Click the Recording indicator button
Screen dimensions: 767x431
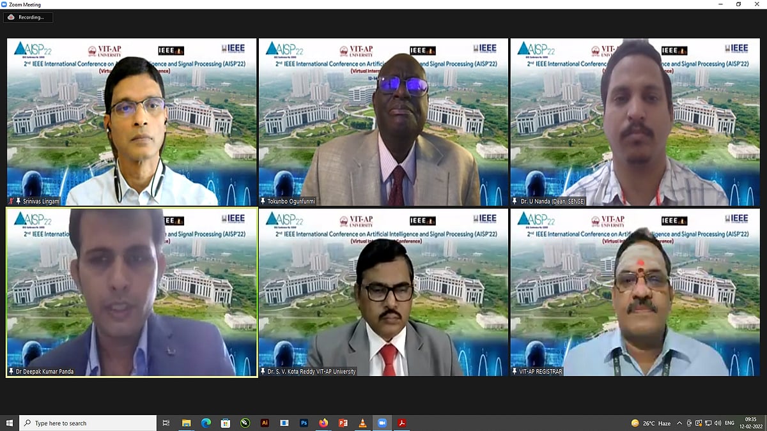pos(28,17)
